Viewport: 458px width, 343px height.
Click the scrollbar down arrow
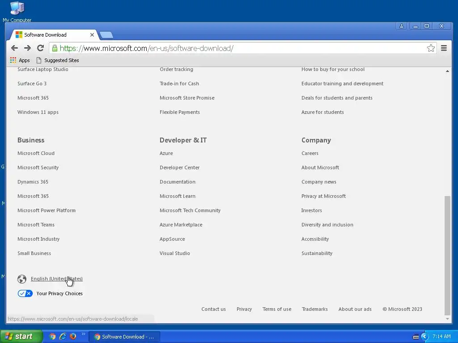pos(447,319)
